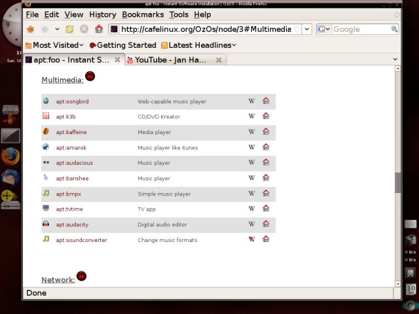Launch Thunderbird from the desktop dock
419x314 pixels.
click(10, 177)
